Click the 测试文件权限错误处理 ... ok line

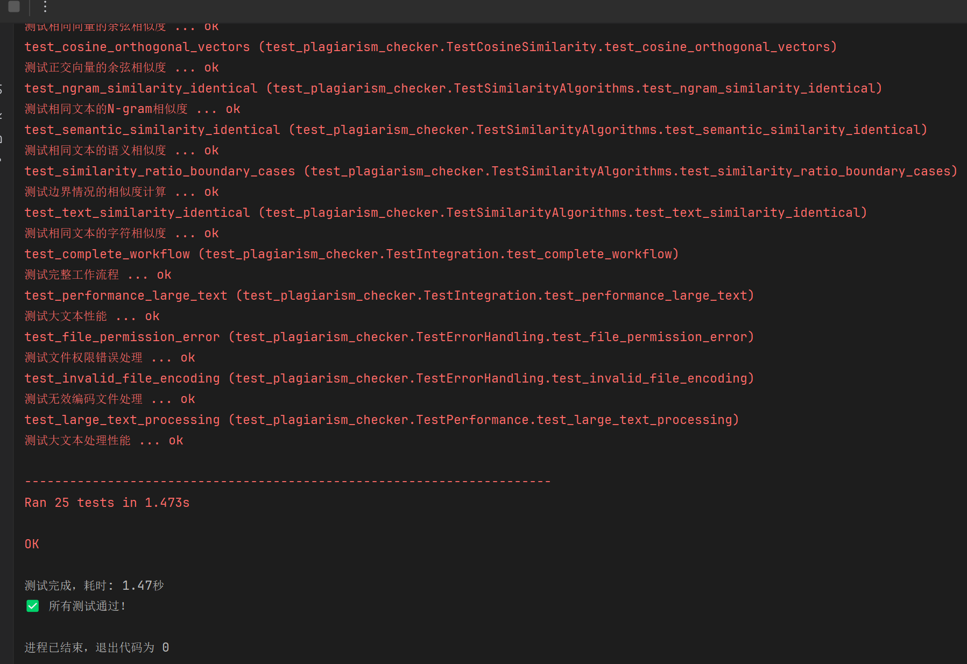[x=110, y=358]
